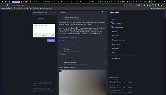
Task: Boost The Gibson's "So sleepy" post
Action: [x=72, y=57]
